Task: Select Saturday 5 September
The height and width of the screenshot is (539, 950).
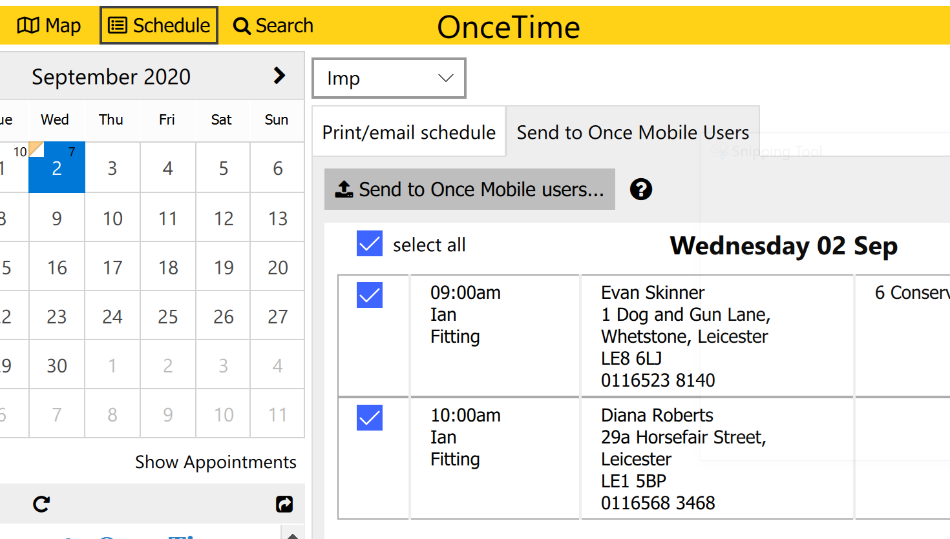Action: click(224, 168)
